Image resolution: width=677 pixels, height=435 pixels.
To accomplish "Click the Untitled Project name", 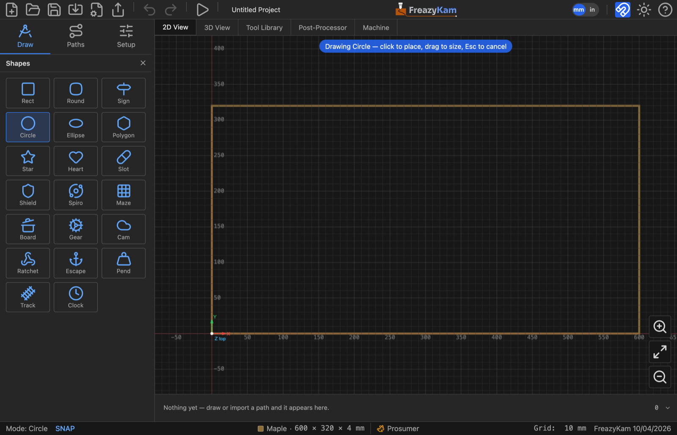I will pyautogui.click(x=256, y=10).
